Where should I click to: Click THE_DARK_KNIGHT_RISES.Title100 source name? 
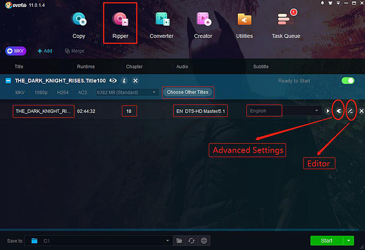coord(60,81)
